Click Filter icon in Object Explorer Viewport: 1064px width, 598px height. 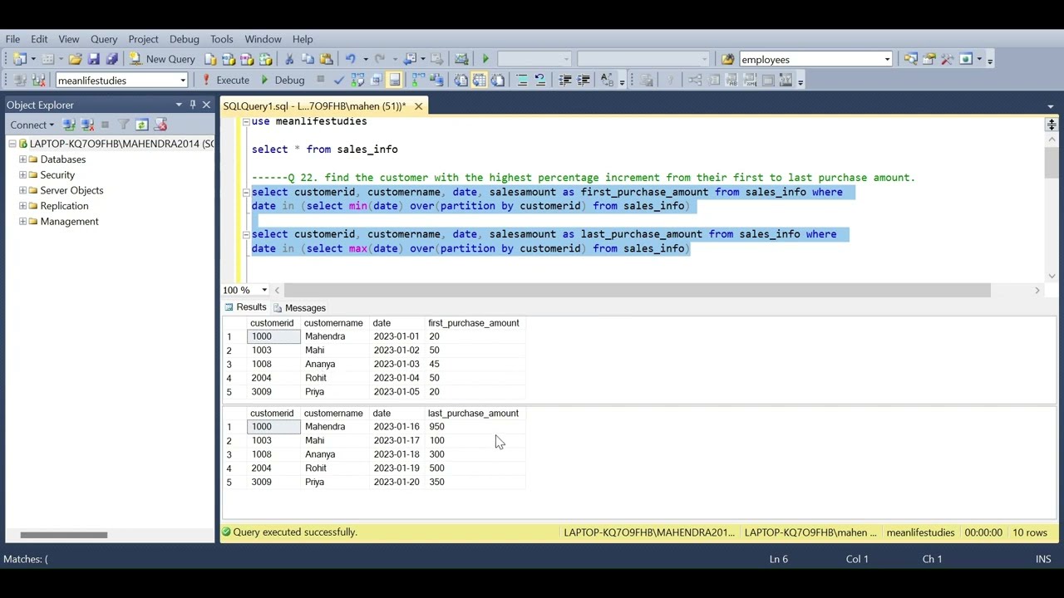tap(123, 125)
